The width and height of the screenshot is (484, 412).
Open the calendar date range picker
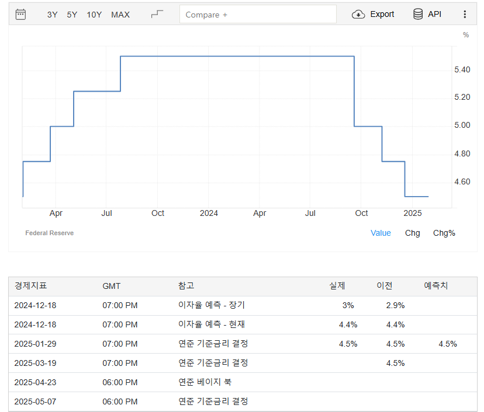[x=20, y=13]
